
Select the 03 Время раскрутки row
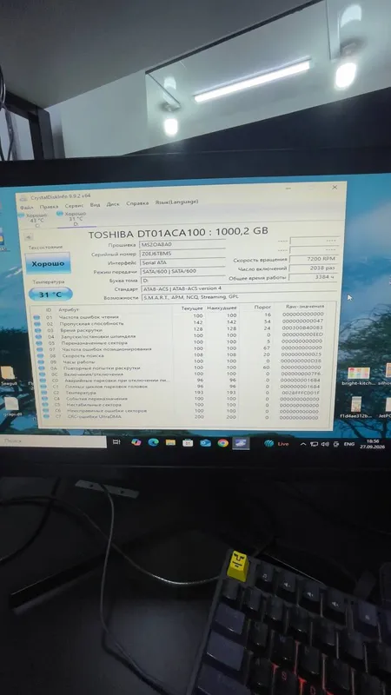click(181, 329)
